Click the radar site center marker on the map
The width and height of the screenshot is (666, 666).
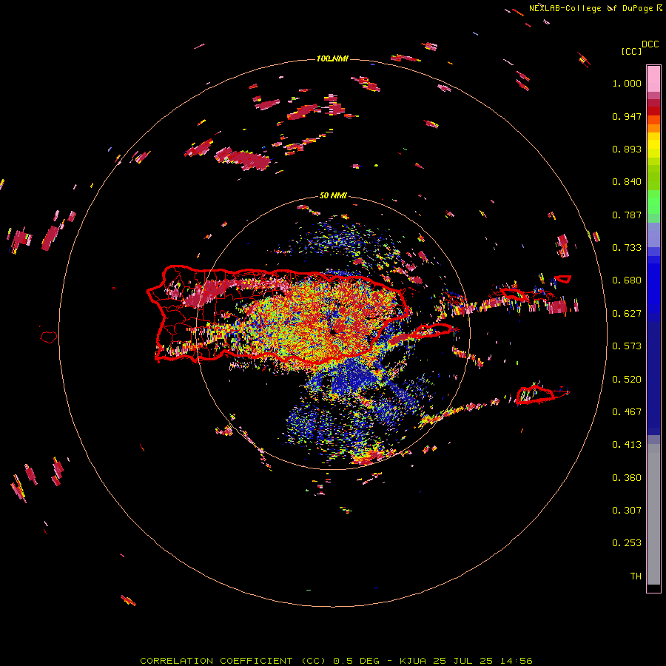point(334,332)
